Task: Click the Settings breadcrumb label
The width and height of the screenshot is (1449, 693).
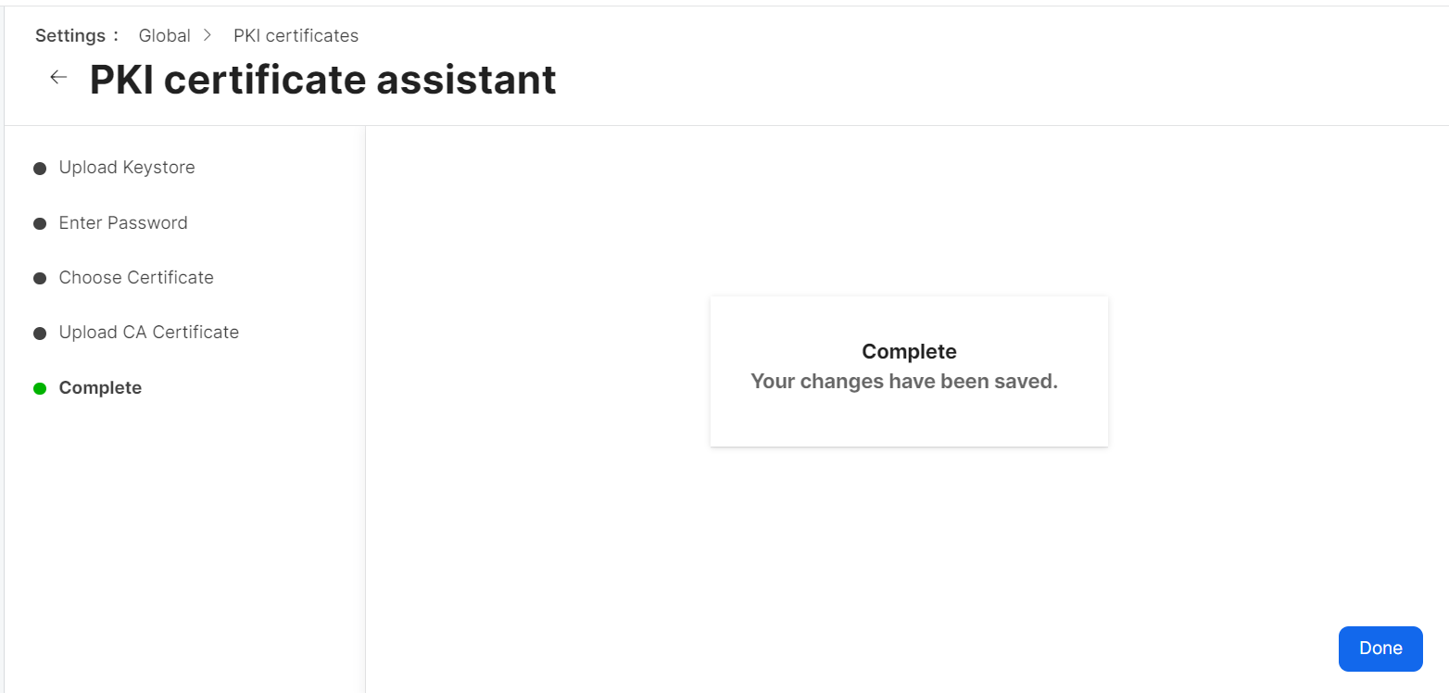Action: (x=72, y=35)
